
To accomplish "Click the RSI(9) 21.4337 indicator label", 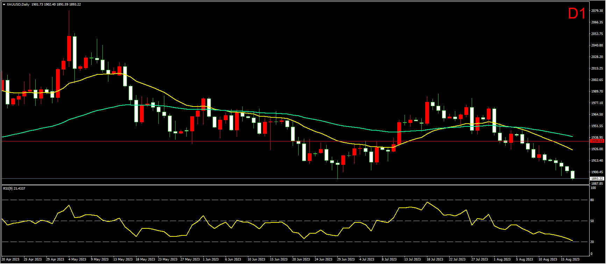I will [x=14, y=189].
